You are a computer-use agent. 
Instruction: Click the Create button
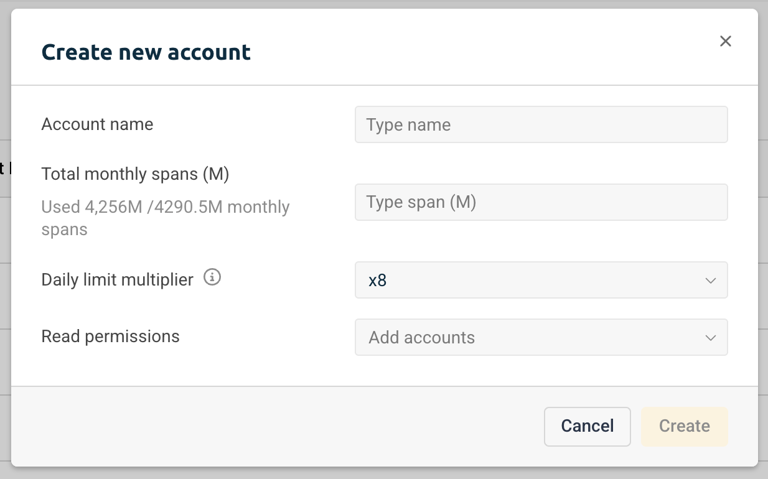tap(685, 426)
